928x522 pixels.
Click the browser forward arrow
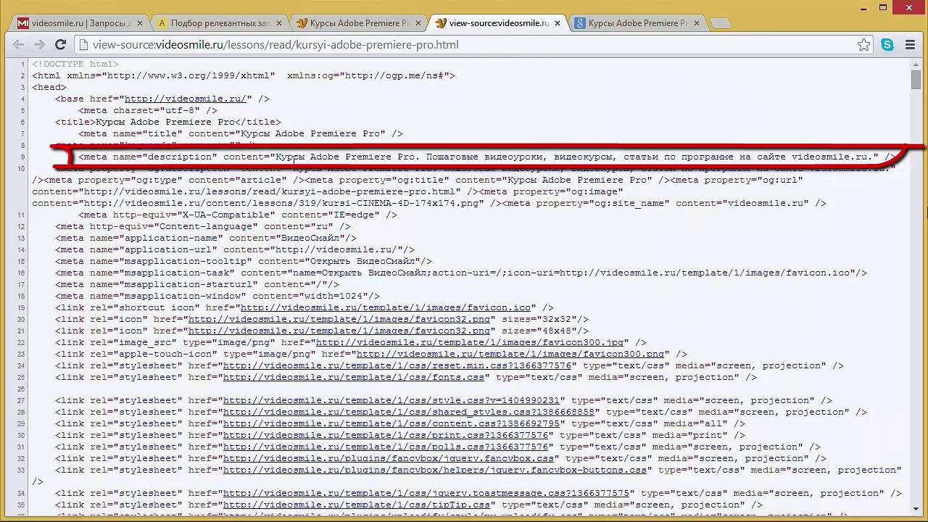click(39, 45)
